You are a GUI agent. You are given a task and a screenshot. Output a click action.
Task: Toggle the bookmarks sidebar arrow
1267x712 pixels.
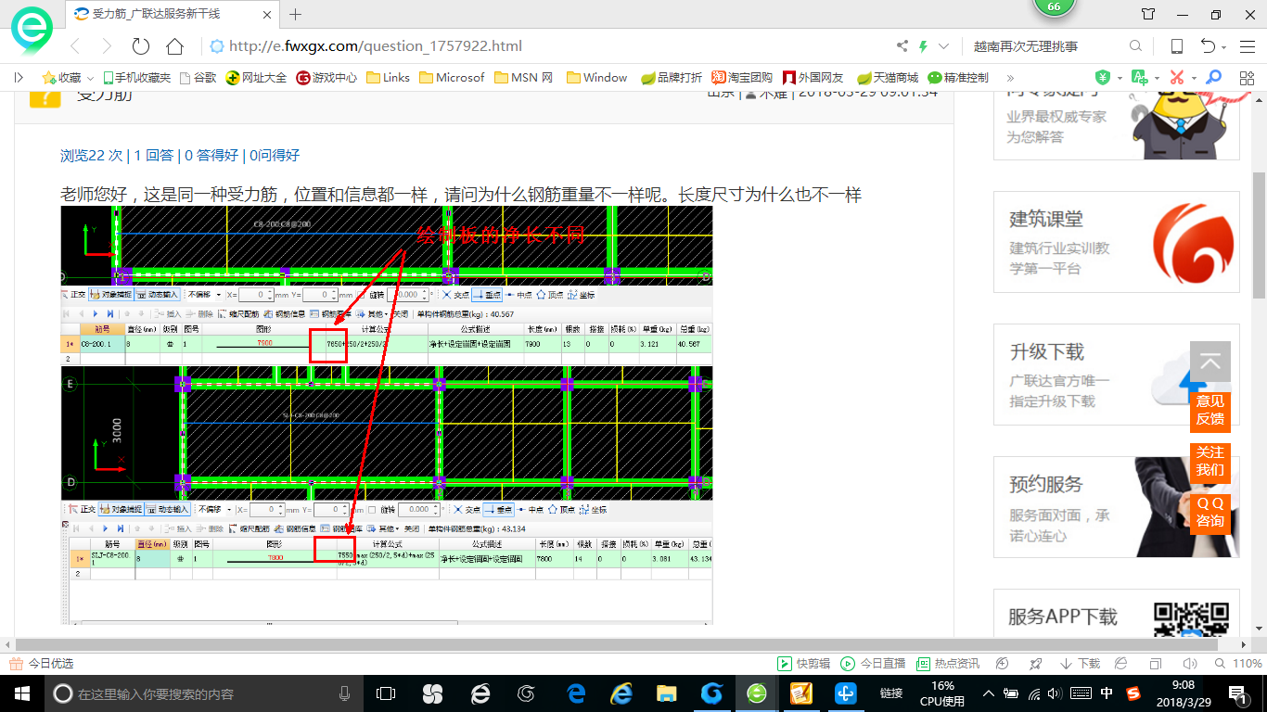(x=19, y=78)
